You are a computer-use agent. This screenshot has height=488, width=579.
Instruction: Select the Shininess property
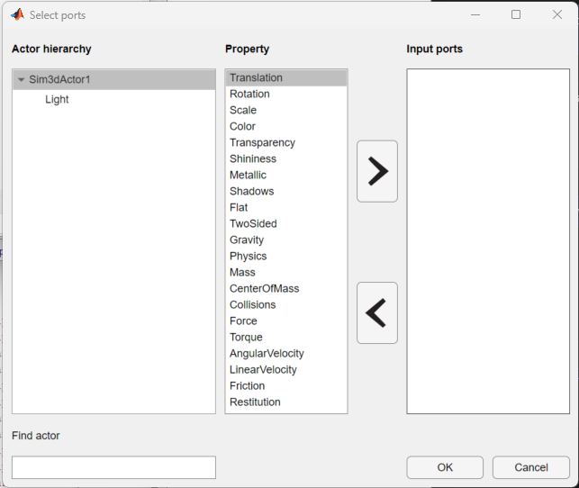(286, 159)
